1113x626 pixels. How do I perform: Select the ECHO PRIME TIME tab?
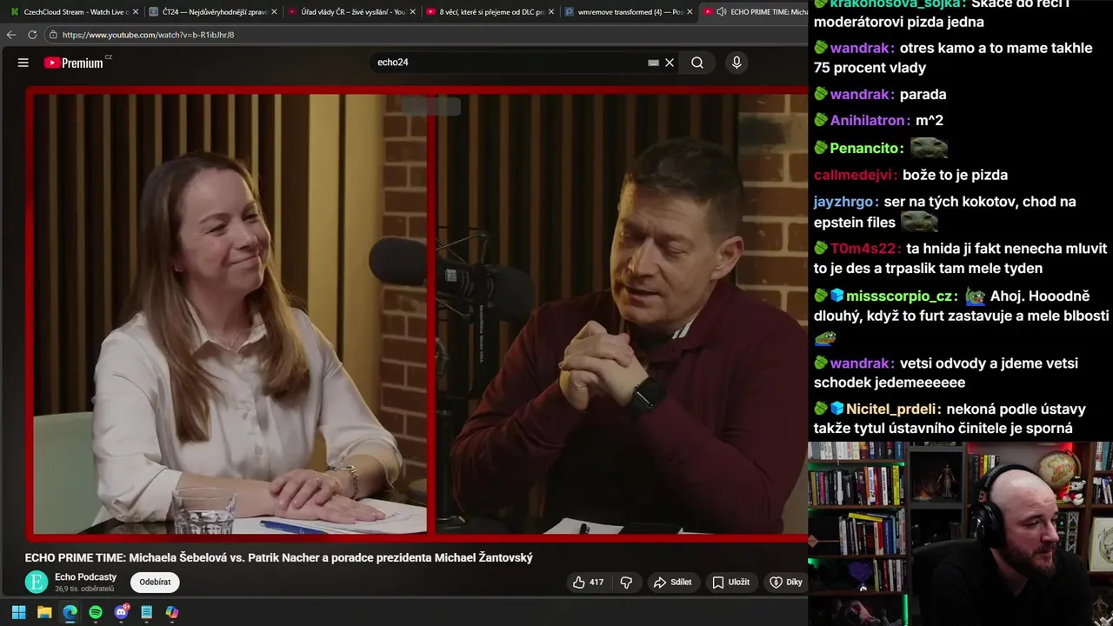point(755,12)
